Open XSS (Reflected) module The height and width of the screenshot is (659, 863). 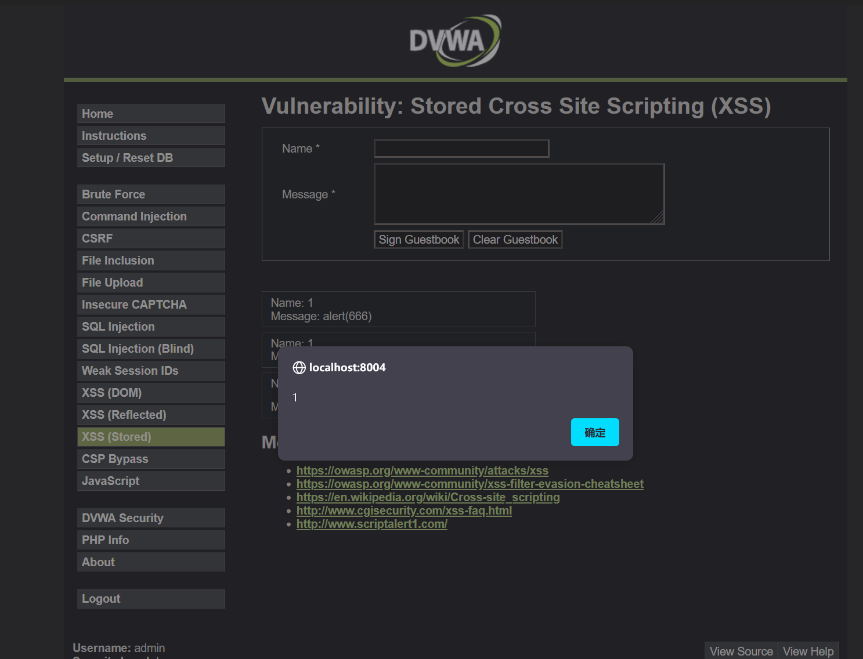pos(151,415)
